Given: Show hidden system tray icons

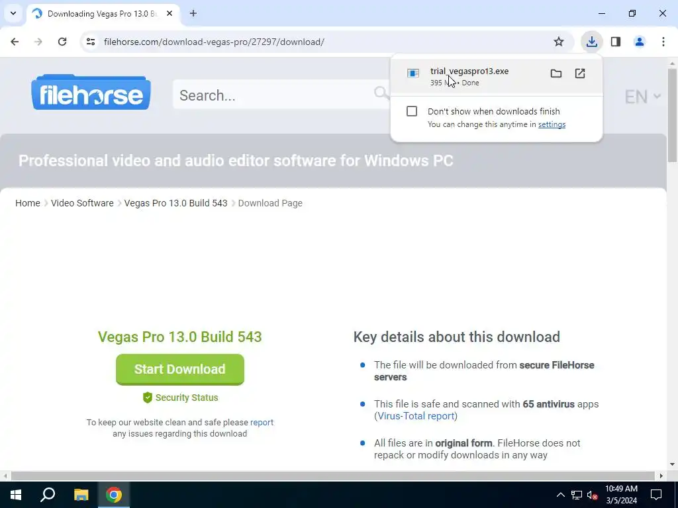Looking at the screenshot, I should (560, 495).
